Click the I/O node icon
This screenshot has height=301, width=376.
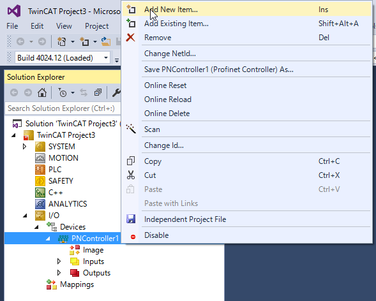click(x=40, y=216)
